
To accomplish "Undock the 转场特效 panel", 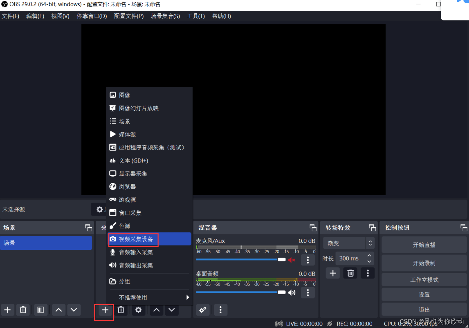I will tap(372, 228).
